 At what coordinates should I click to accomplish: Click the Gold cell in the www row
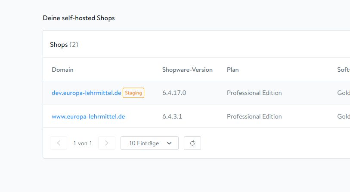coord(343,116)
